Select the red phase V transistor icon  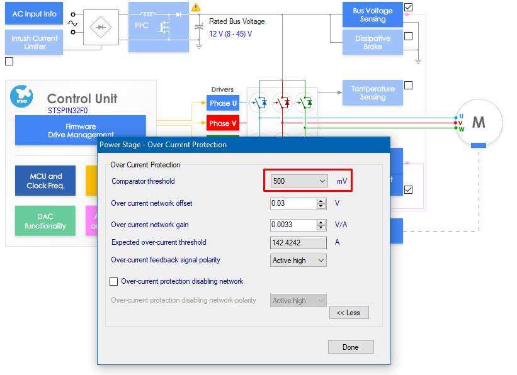click(x=282, y=103)
